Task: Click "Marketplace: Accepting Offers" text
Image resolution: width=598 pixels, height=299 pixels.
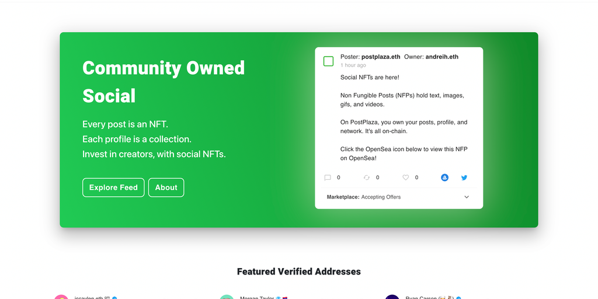Action: [x=364, y=197]
